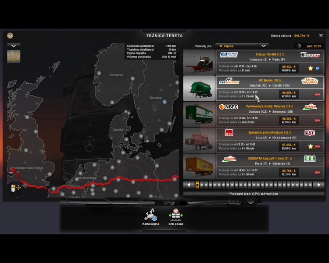Click the chevron button next to Cijena
The width and height of the screenshot is (329, 263).
[x=263, y=46]
